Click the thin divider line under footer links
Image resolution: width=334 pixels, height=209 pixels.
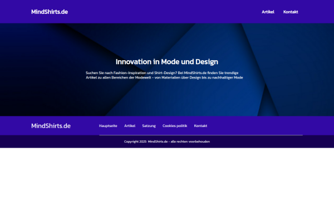(x=201, y=135)
